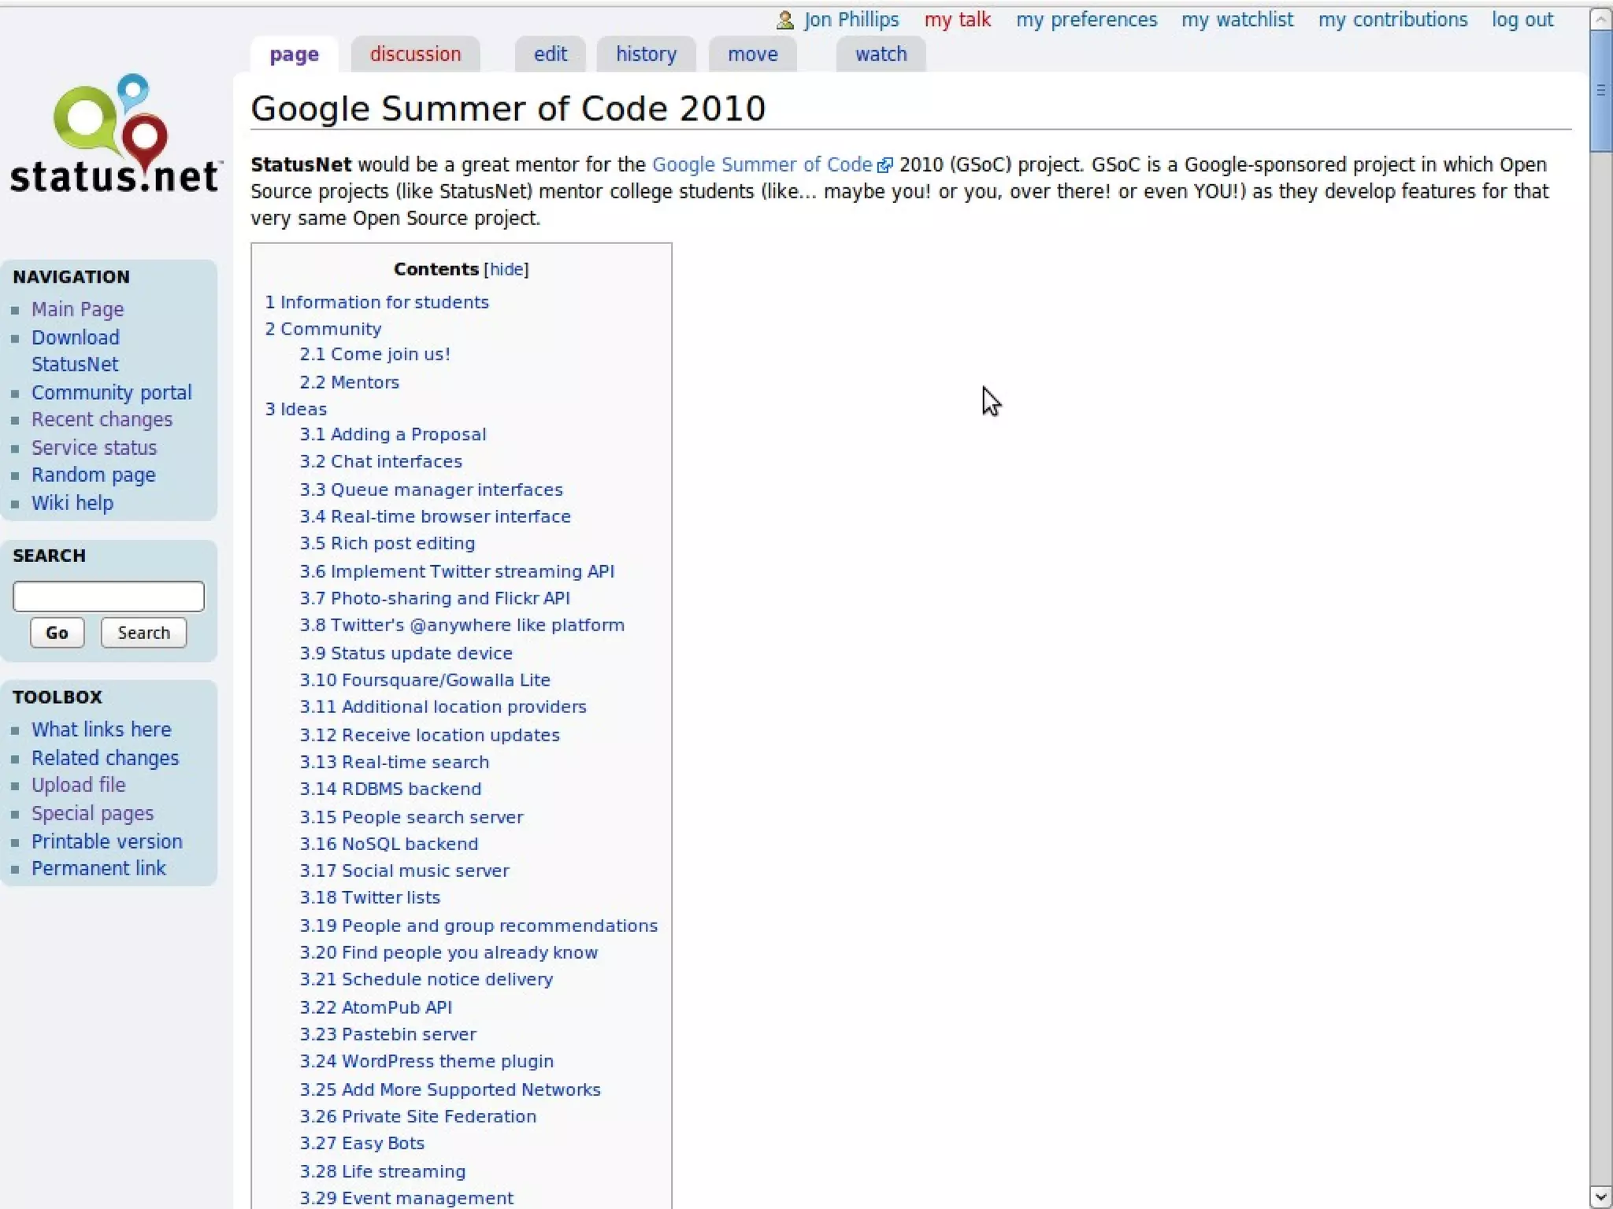Go to the 2.2 Mentors section
Screen dimensions: 1613x1209
click(x=349, y=383)
